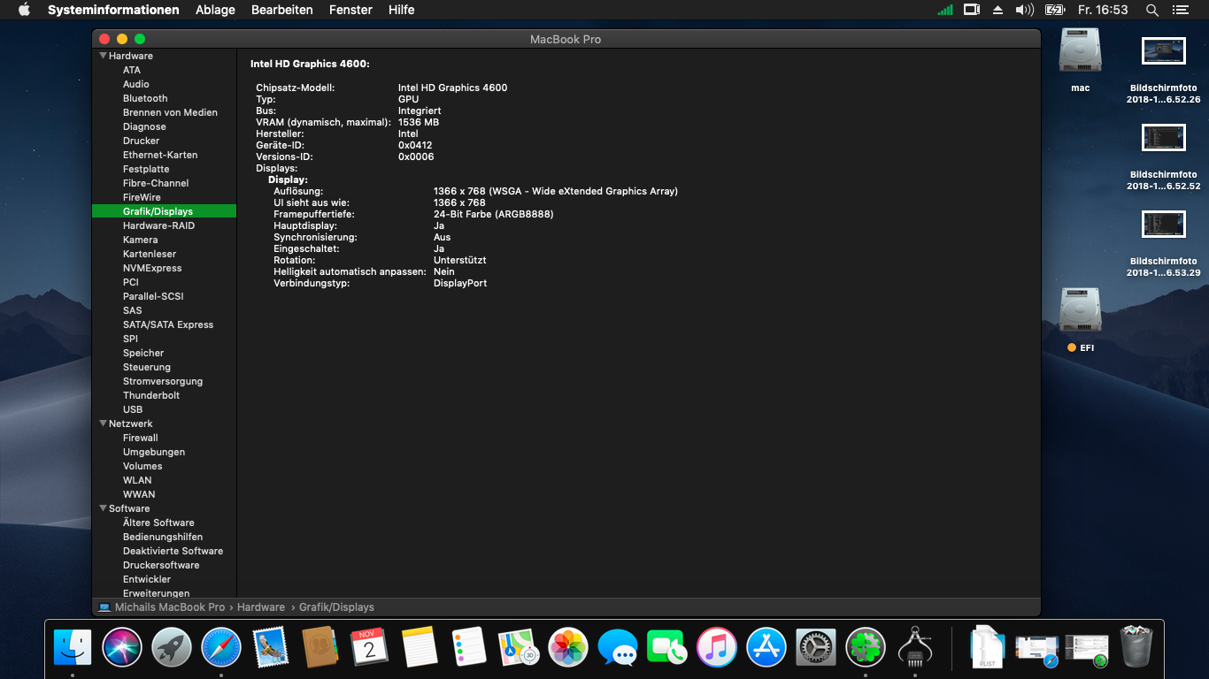Open the green FaceTime icon in Dock
The height and width of the screenshot is (679, 1209).
pyautogui.click(x=667, y=647)
